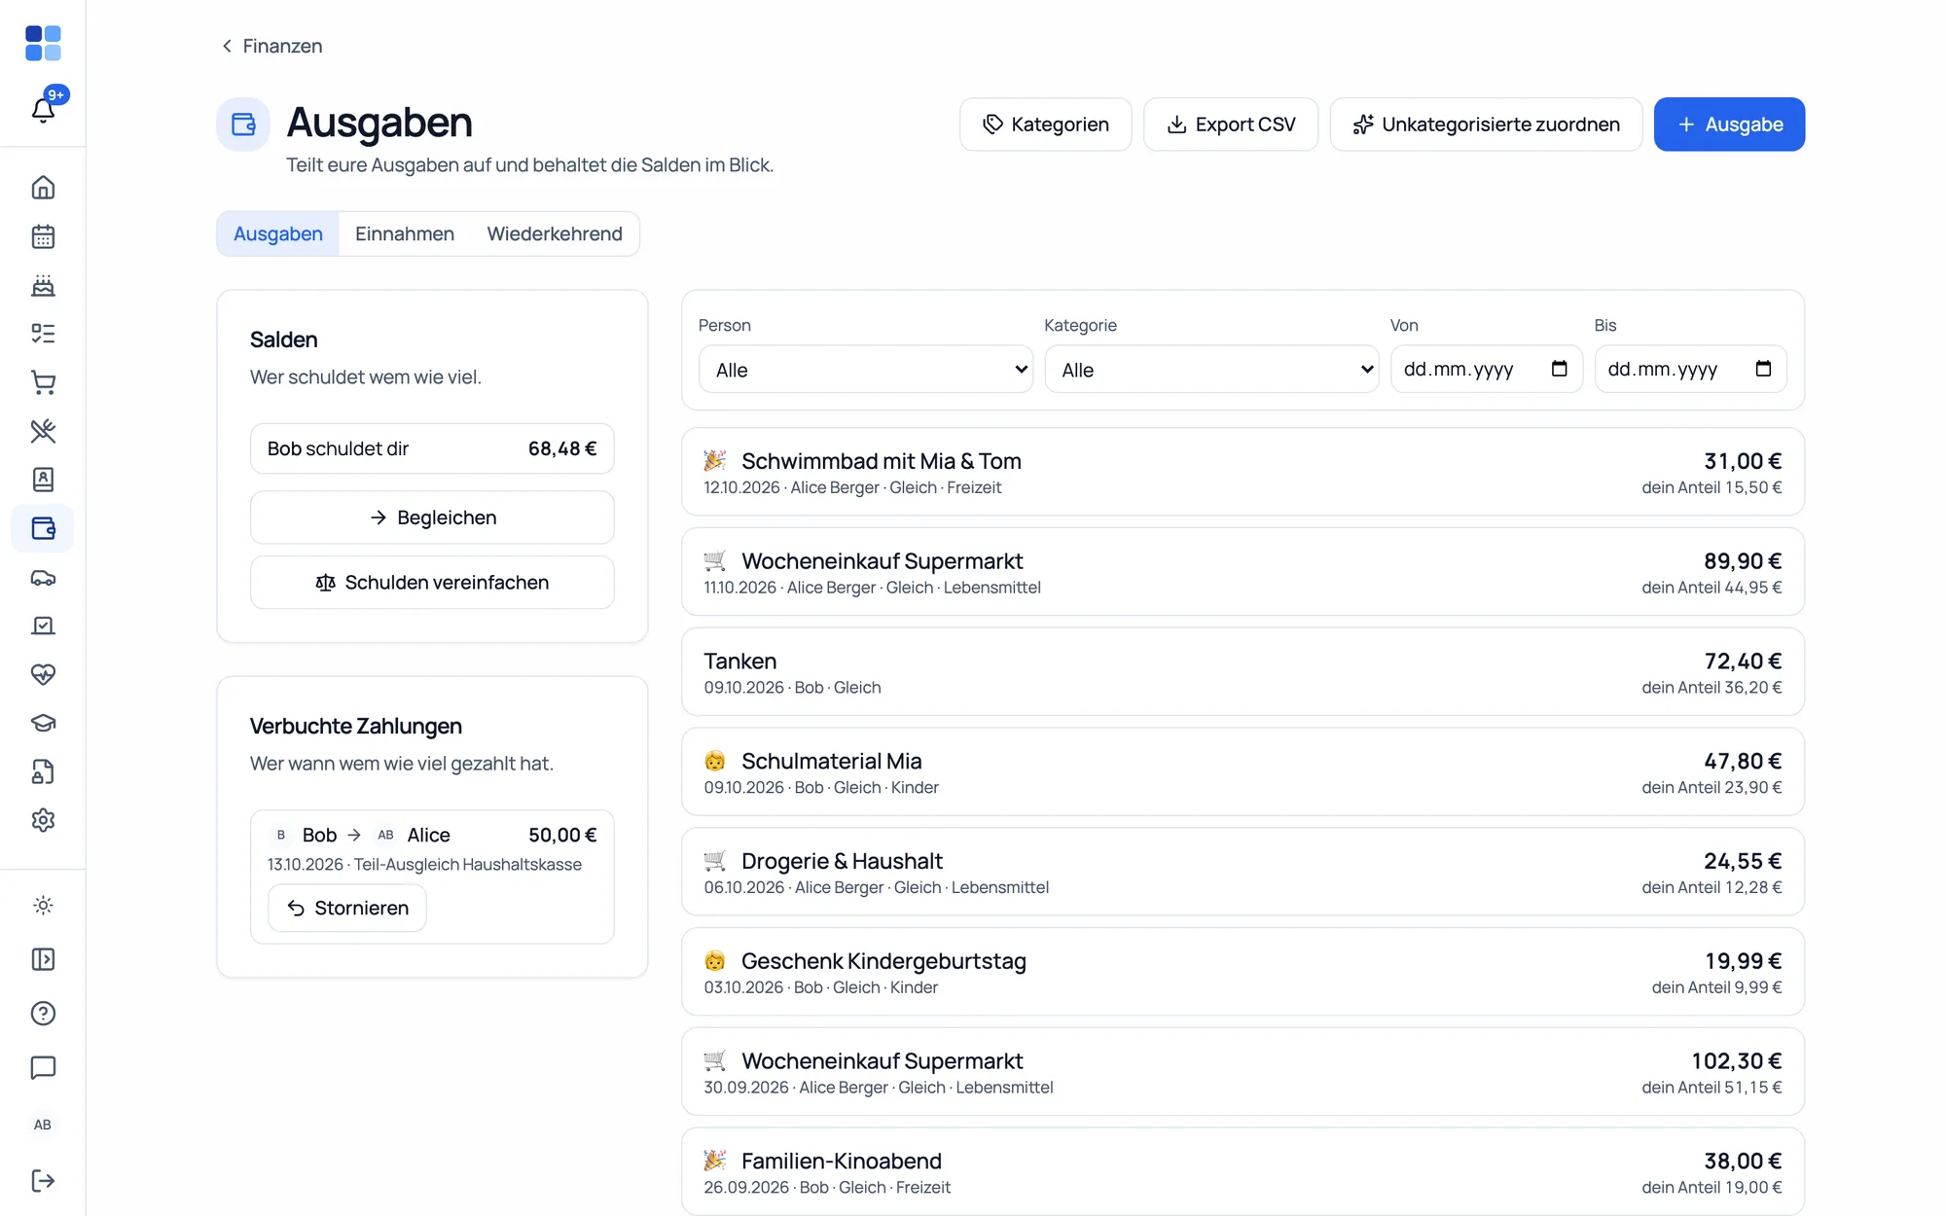Open the Von date picker calendar icon
This screenshot has width=1946, height=1216.
1559,369
